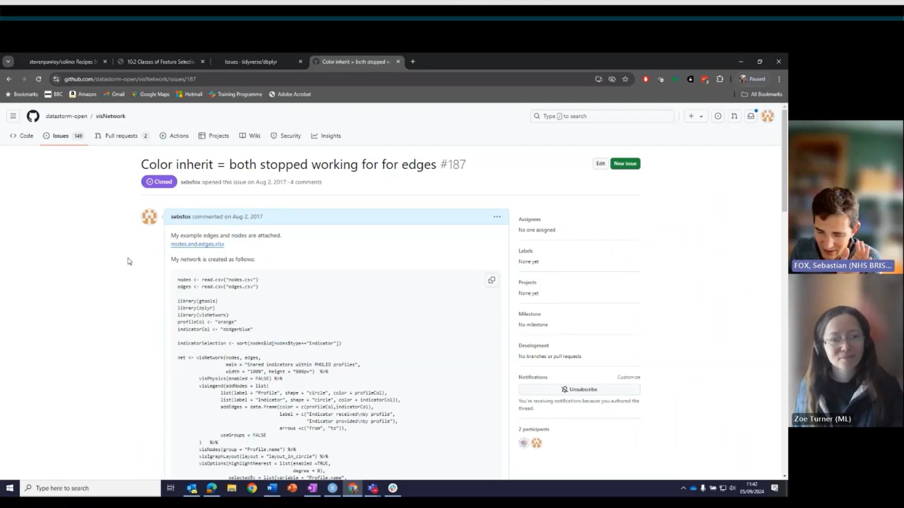Click the first participant avatar

click(x=524, y=443)
